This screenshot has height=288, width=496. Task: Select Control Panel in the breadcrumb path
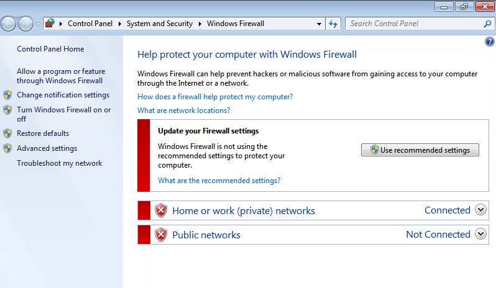click(x=90, y=24)
